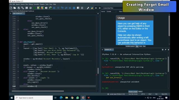Click the conda base interpreter status
The image size is (179, 100).
(116, 94)
